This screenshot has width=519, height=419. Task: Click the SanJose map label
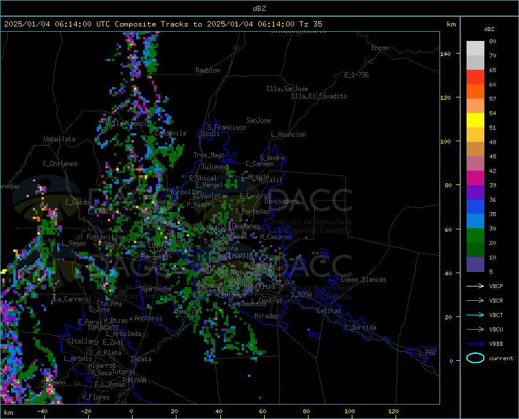(258, 120)
